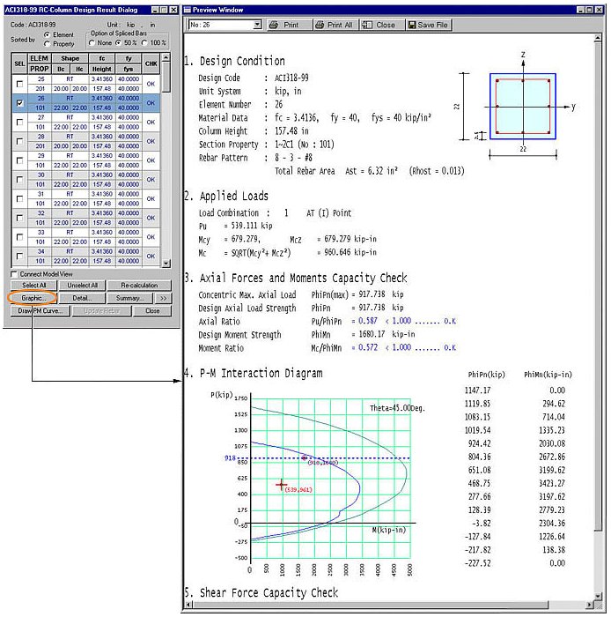Close the preview using the toolbar Close button
Image resolution: width=611 pixels, height=617 pixels.
click(379, 26)
